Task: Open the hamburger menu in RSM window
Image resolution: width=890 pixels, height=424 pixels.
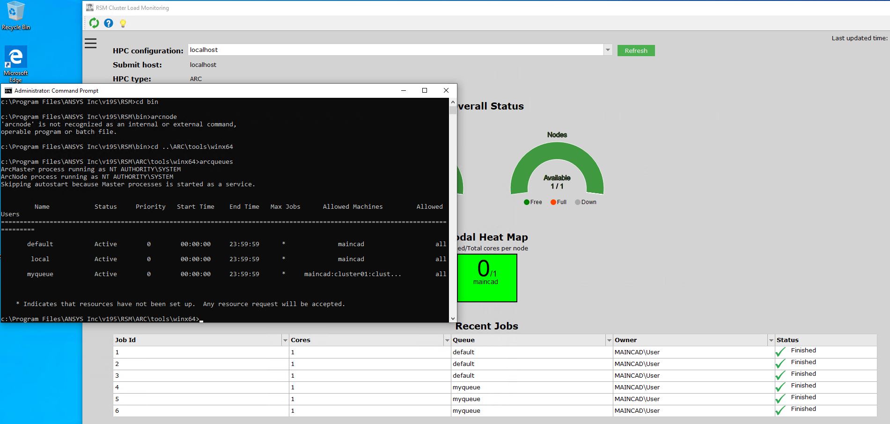Action: (90, 44)
